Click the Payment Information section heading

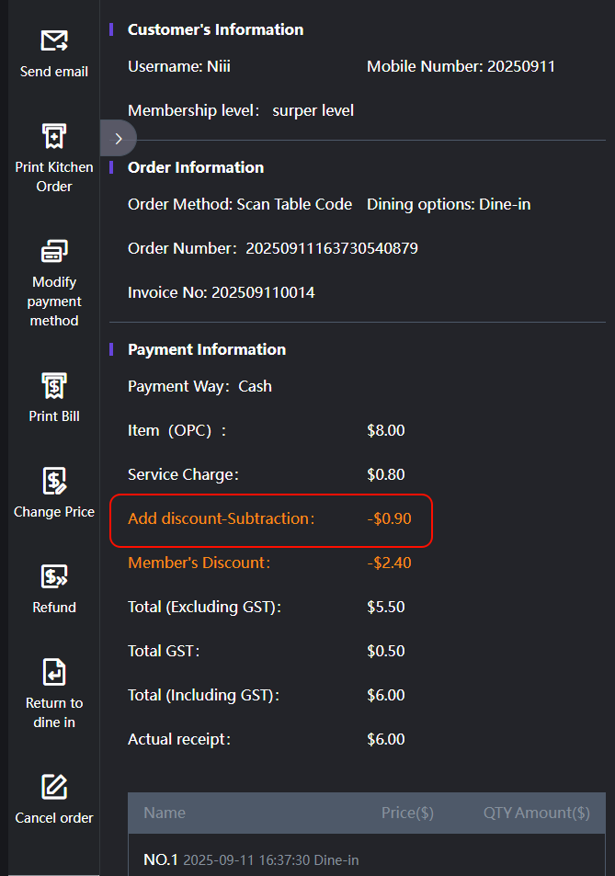pos(207,349)
